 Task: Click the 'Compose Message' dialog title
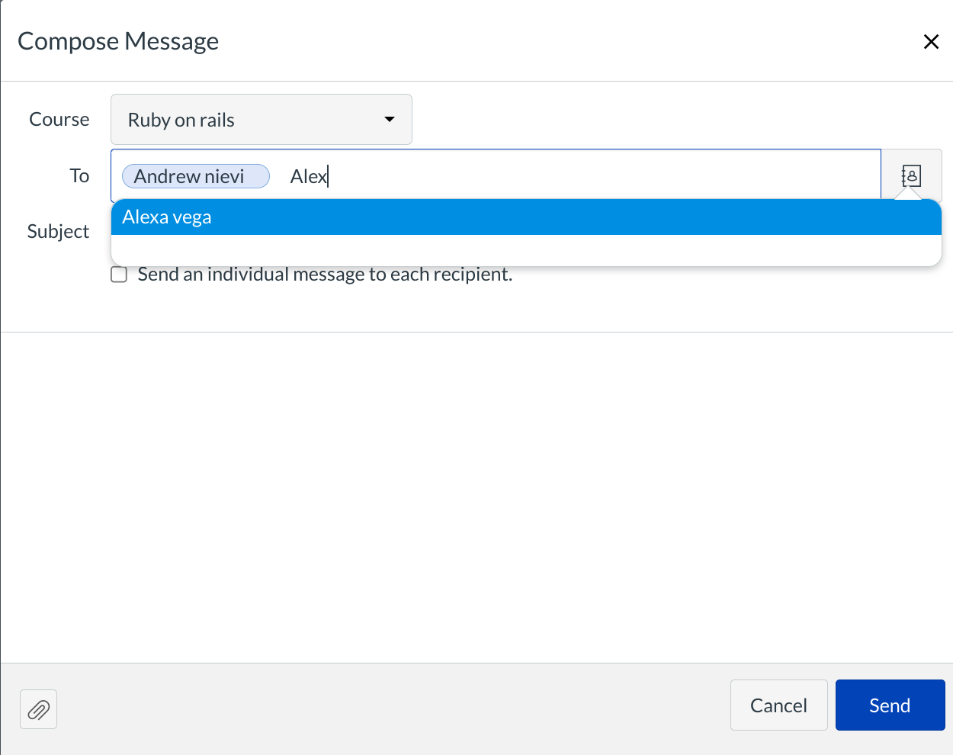pyautogui.click(x=118, y=41)
